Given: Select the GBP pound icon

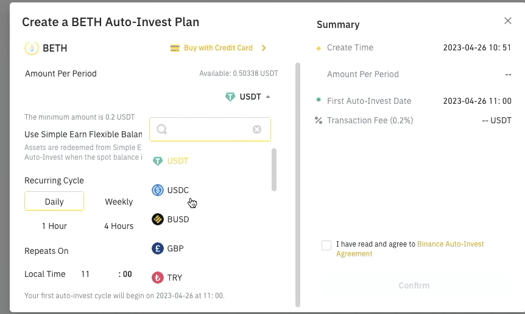Looking at the screenshot, I should tap(158, 248).
